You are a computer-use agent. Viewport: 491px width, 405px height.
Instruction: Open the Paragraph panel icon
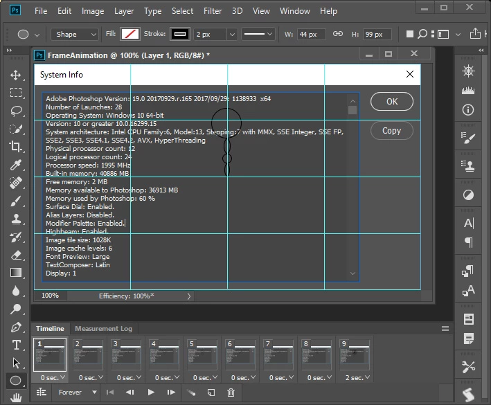[x=469, y=242]
